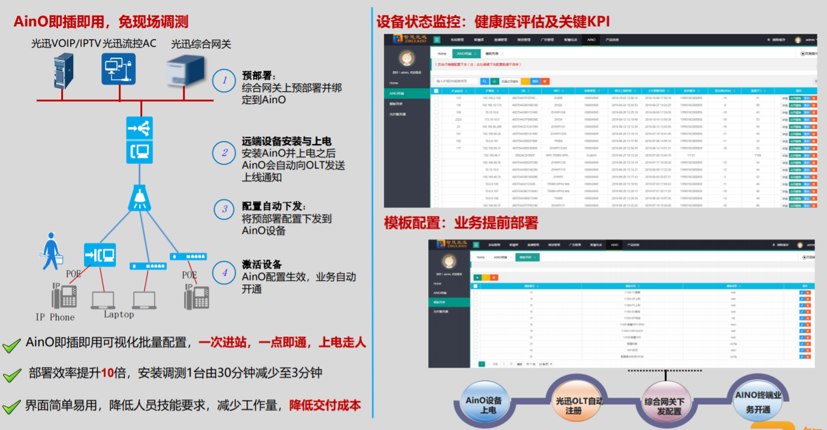The width and height of the screenshot is (827, 430).
Task: Click the 光迅流控AC network icon in the diagram
Action: pos(118,69)
